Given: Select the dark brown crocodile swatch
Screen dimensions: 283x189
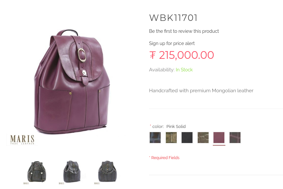Looking at the screenshot, I should [235, 138].
